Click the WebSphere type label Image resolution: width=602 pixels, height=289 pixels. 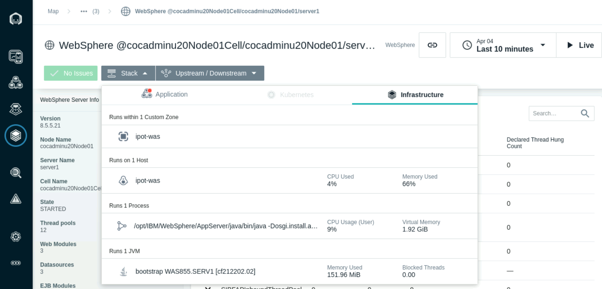(x=400, y=45)
